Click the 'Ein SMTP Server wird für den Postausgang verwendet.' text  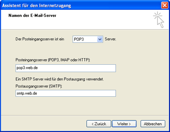tap(60, 79)
